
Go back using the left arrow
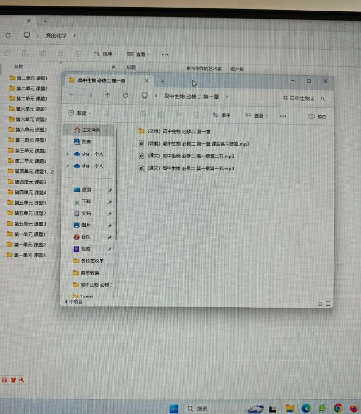click(x=72, y=95)
